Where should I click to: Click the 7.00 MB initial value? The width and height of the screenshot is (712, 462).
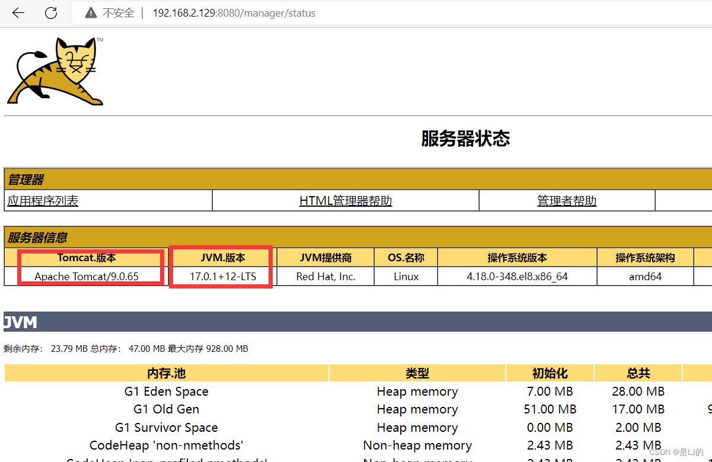[550, 392]
